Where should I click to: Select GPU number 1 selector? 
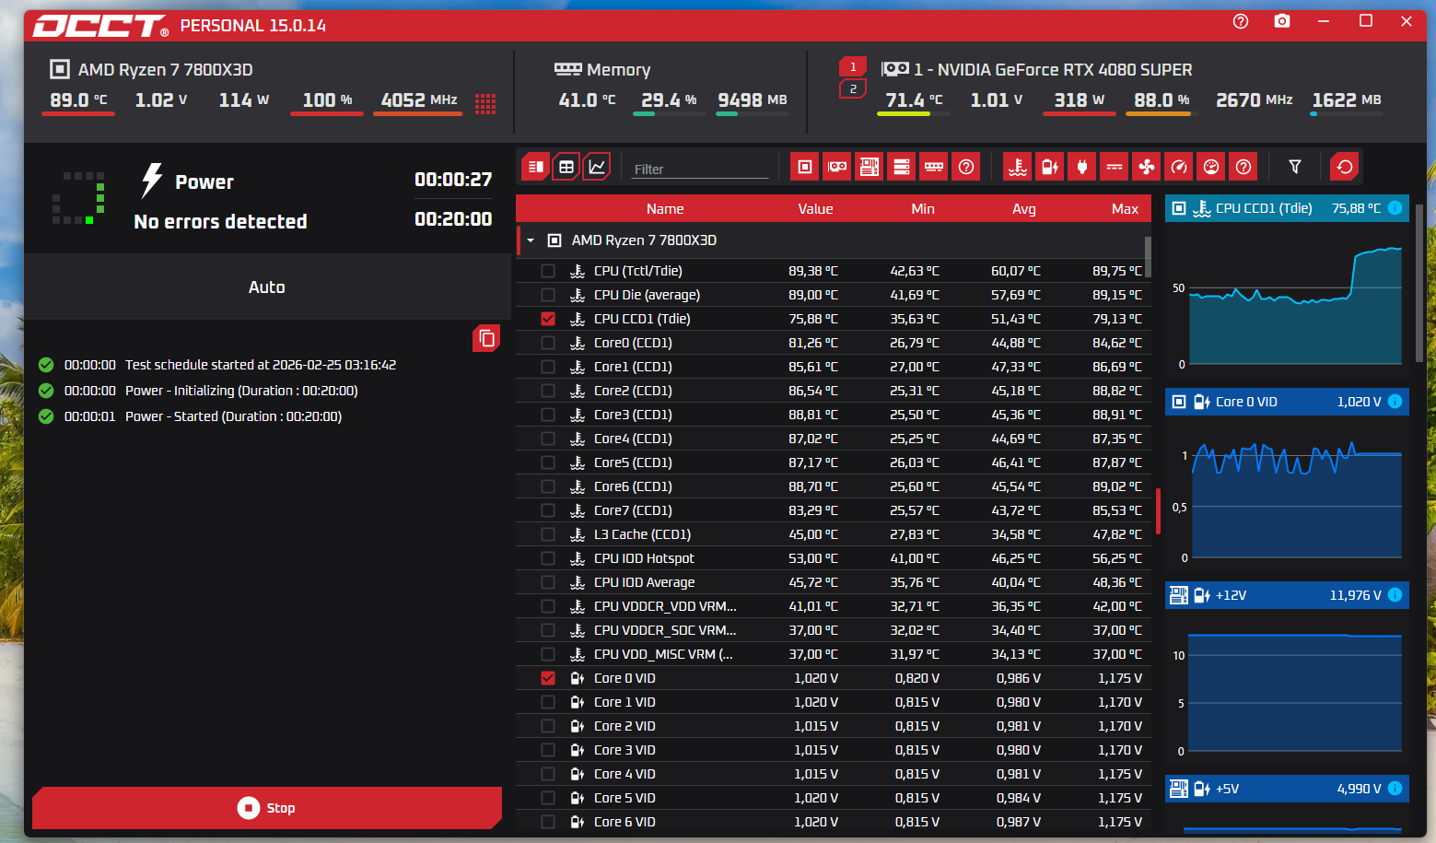click(852, 67)
